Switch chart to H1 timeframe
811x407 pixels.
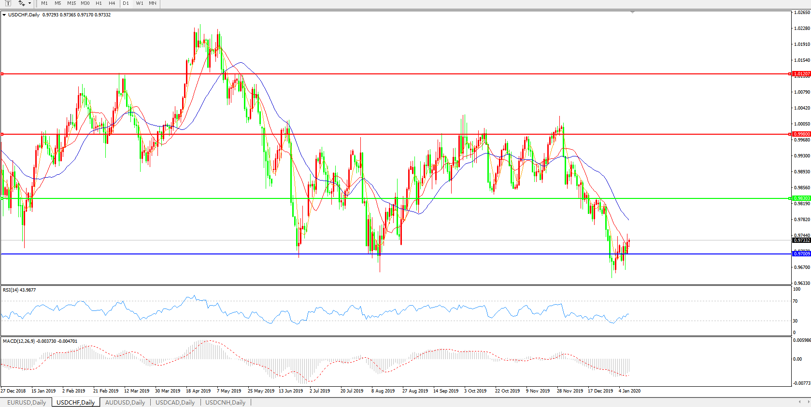click(x=99, y=3)
